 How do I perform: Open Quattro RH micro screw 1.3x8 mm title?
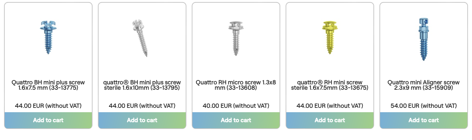click(x=236, y=85)
